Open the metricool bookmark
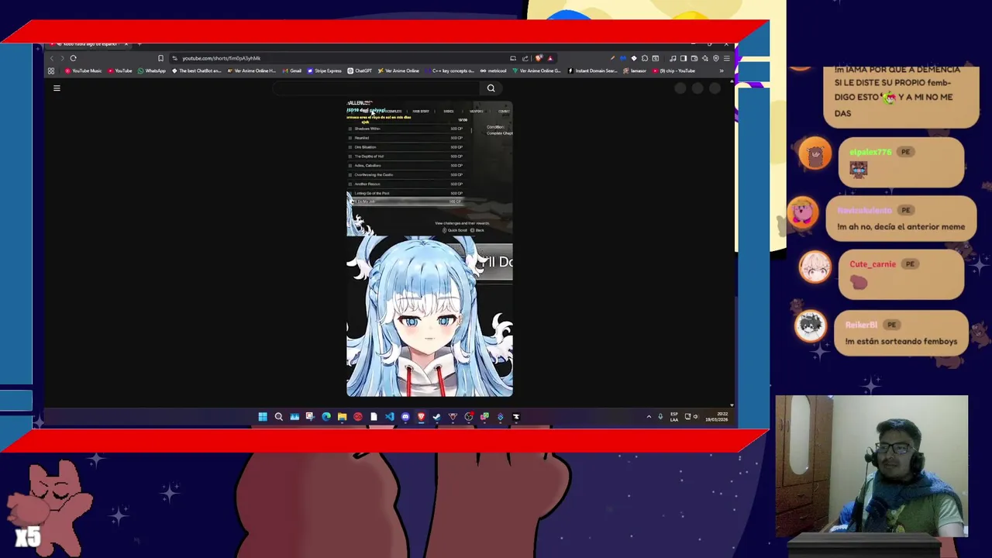This screenshot has width=992, height=558. pyautogui.click(x=494, y=71)
